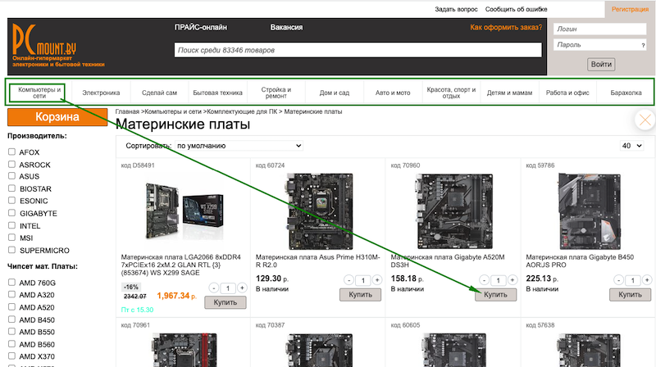
Task: Decrease quantity for Gigabyte A520M DS3H
Action: 484,280
